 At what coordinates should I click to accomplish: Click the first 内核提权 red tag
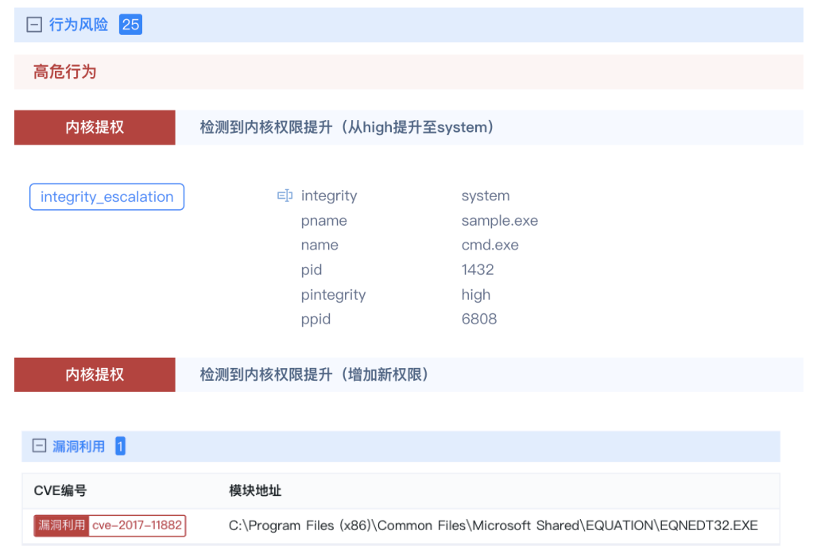tap(95, 127)
